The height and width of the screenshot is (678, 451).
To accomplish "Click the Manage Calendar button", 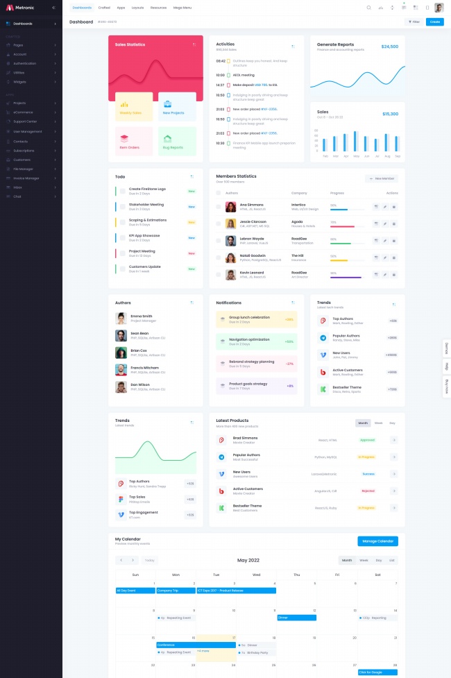I will tap(377, 541).
